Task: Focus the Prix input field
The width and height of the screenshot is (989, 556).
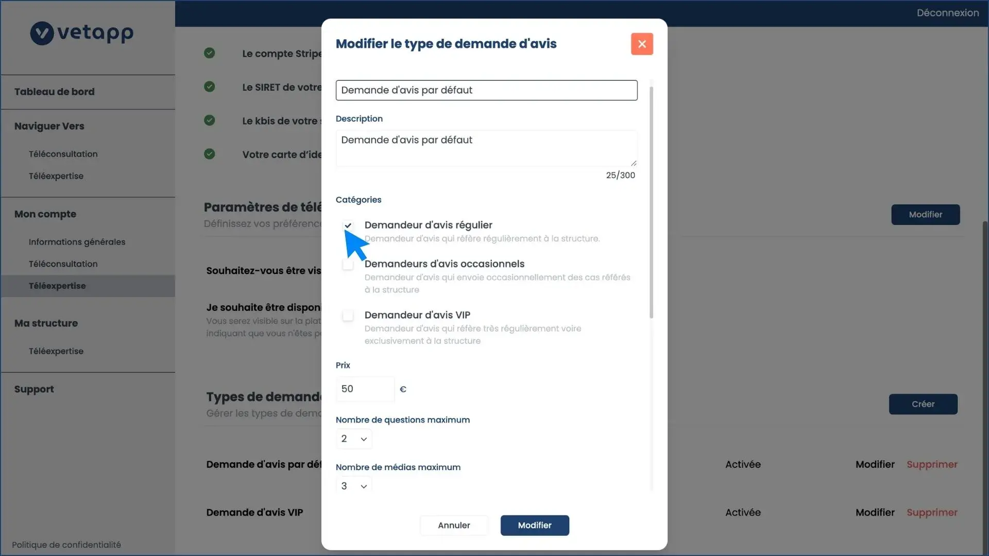Action: click(365, 389)
